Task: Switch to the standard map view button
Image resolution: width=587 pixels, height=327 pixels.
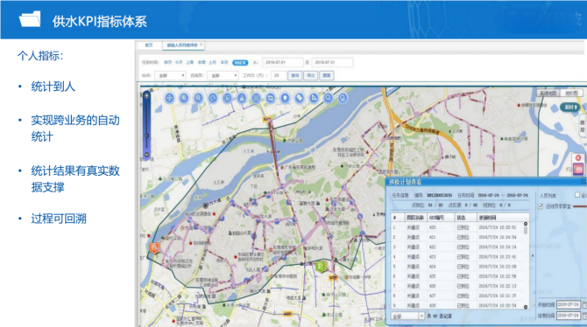Action: (571, 94)
